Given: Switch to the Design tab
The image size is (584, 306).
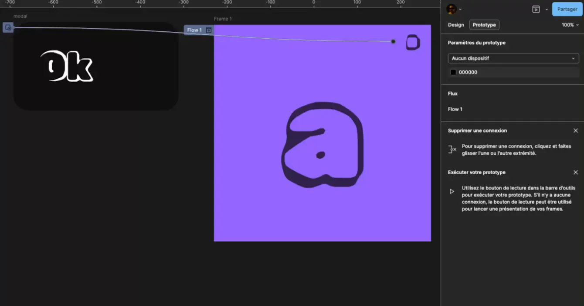Looking at the screenshot, I should (x=456, y=25).
